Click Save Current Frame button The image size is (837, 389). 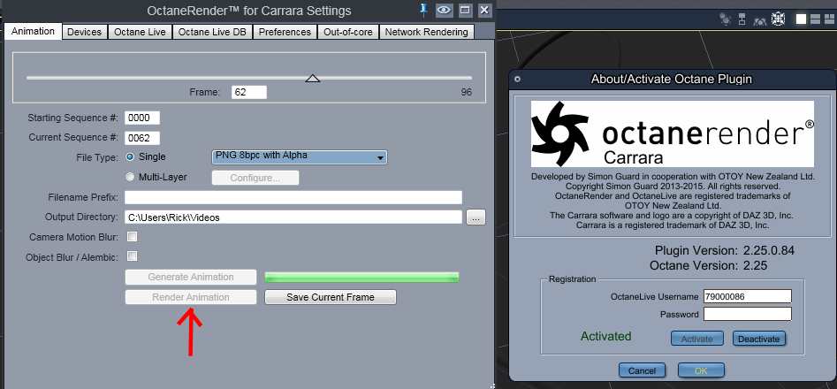pos(331,297)
